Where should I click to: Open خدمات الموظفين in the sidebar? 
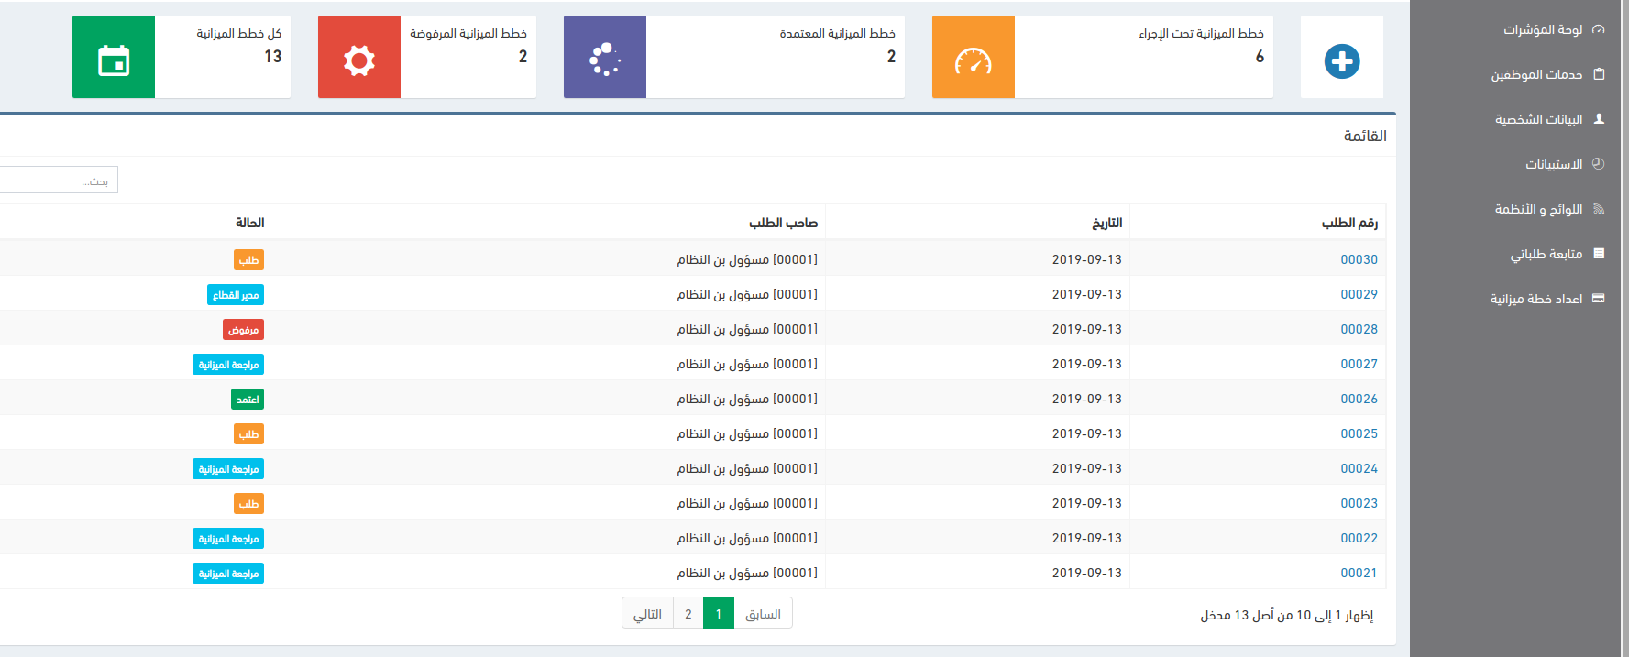click(x=1536, y=74)
